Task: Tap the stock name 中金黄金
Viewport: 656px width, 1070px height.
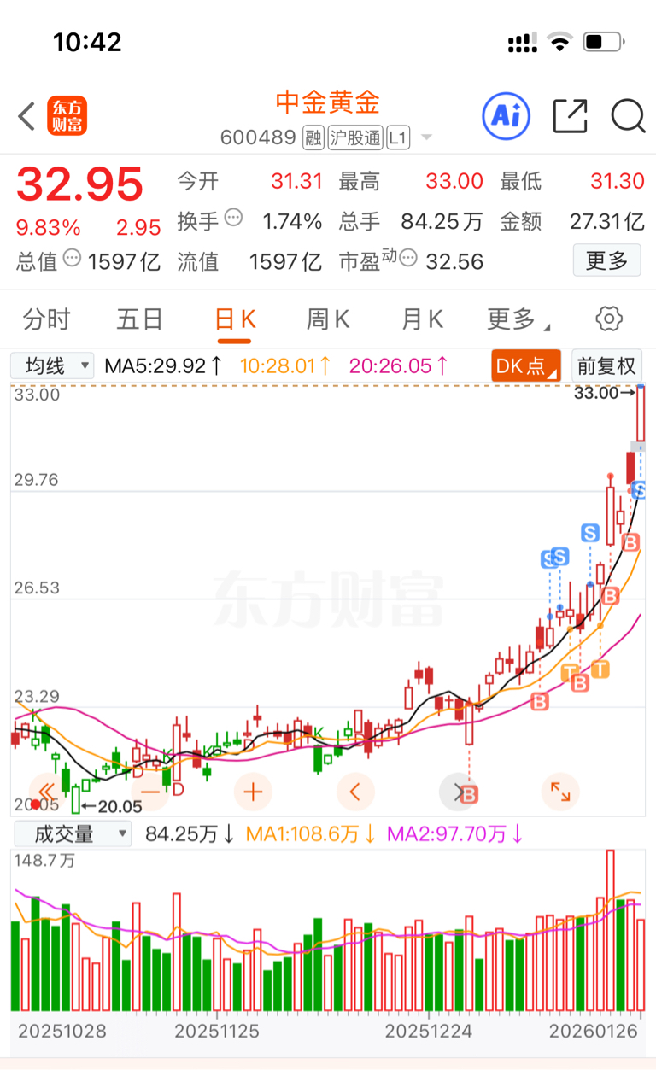Action: [327, 103]
